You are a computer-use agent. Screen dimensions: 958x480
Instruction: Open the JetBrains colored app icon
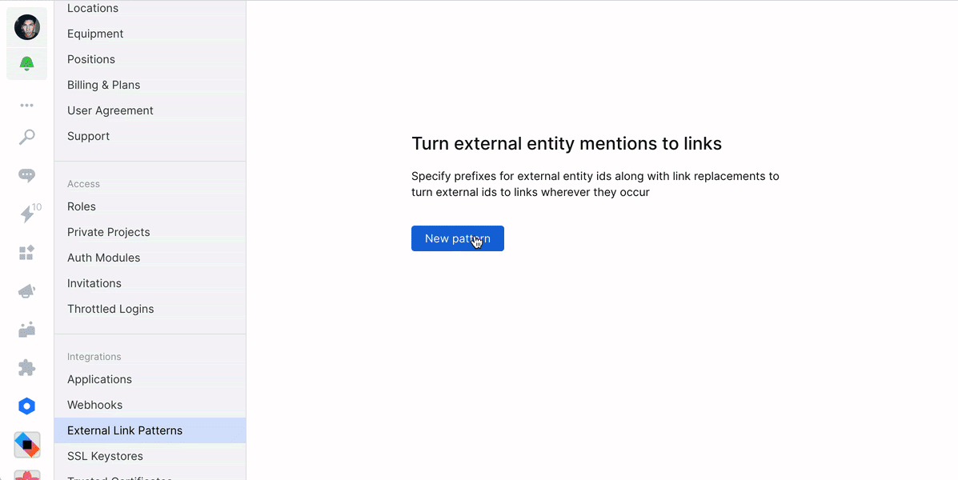27,444
